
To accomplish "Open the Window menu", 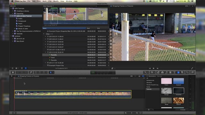I will (x=69, y=1).
